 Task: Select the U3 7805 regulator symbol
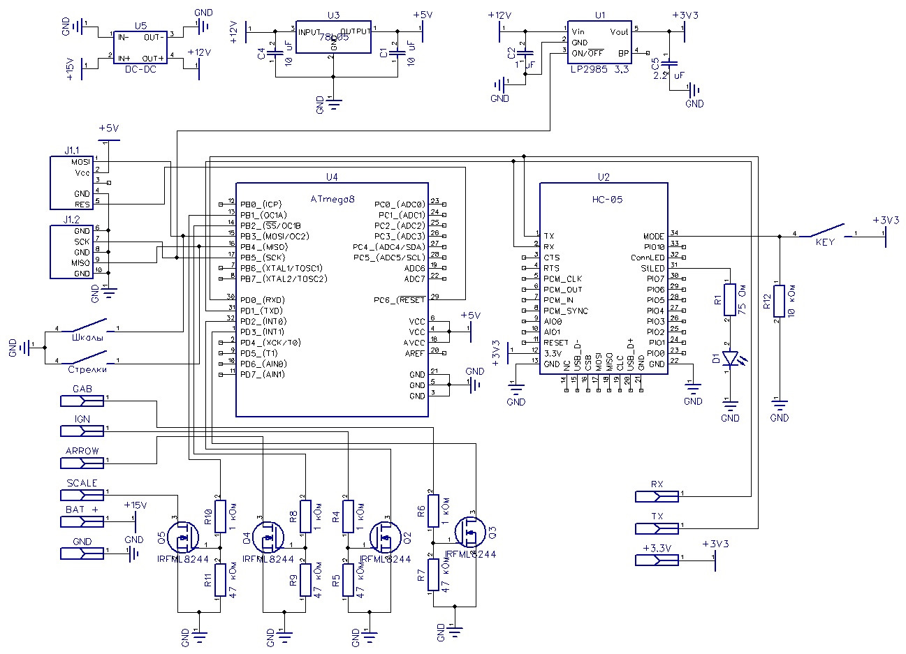(333, 36)
